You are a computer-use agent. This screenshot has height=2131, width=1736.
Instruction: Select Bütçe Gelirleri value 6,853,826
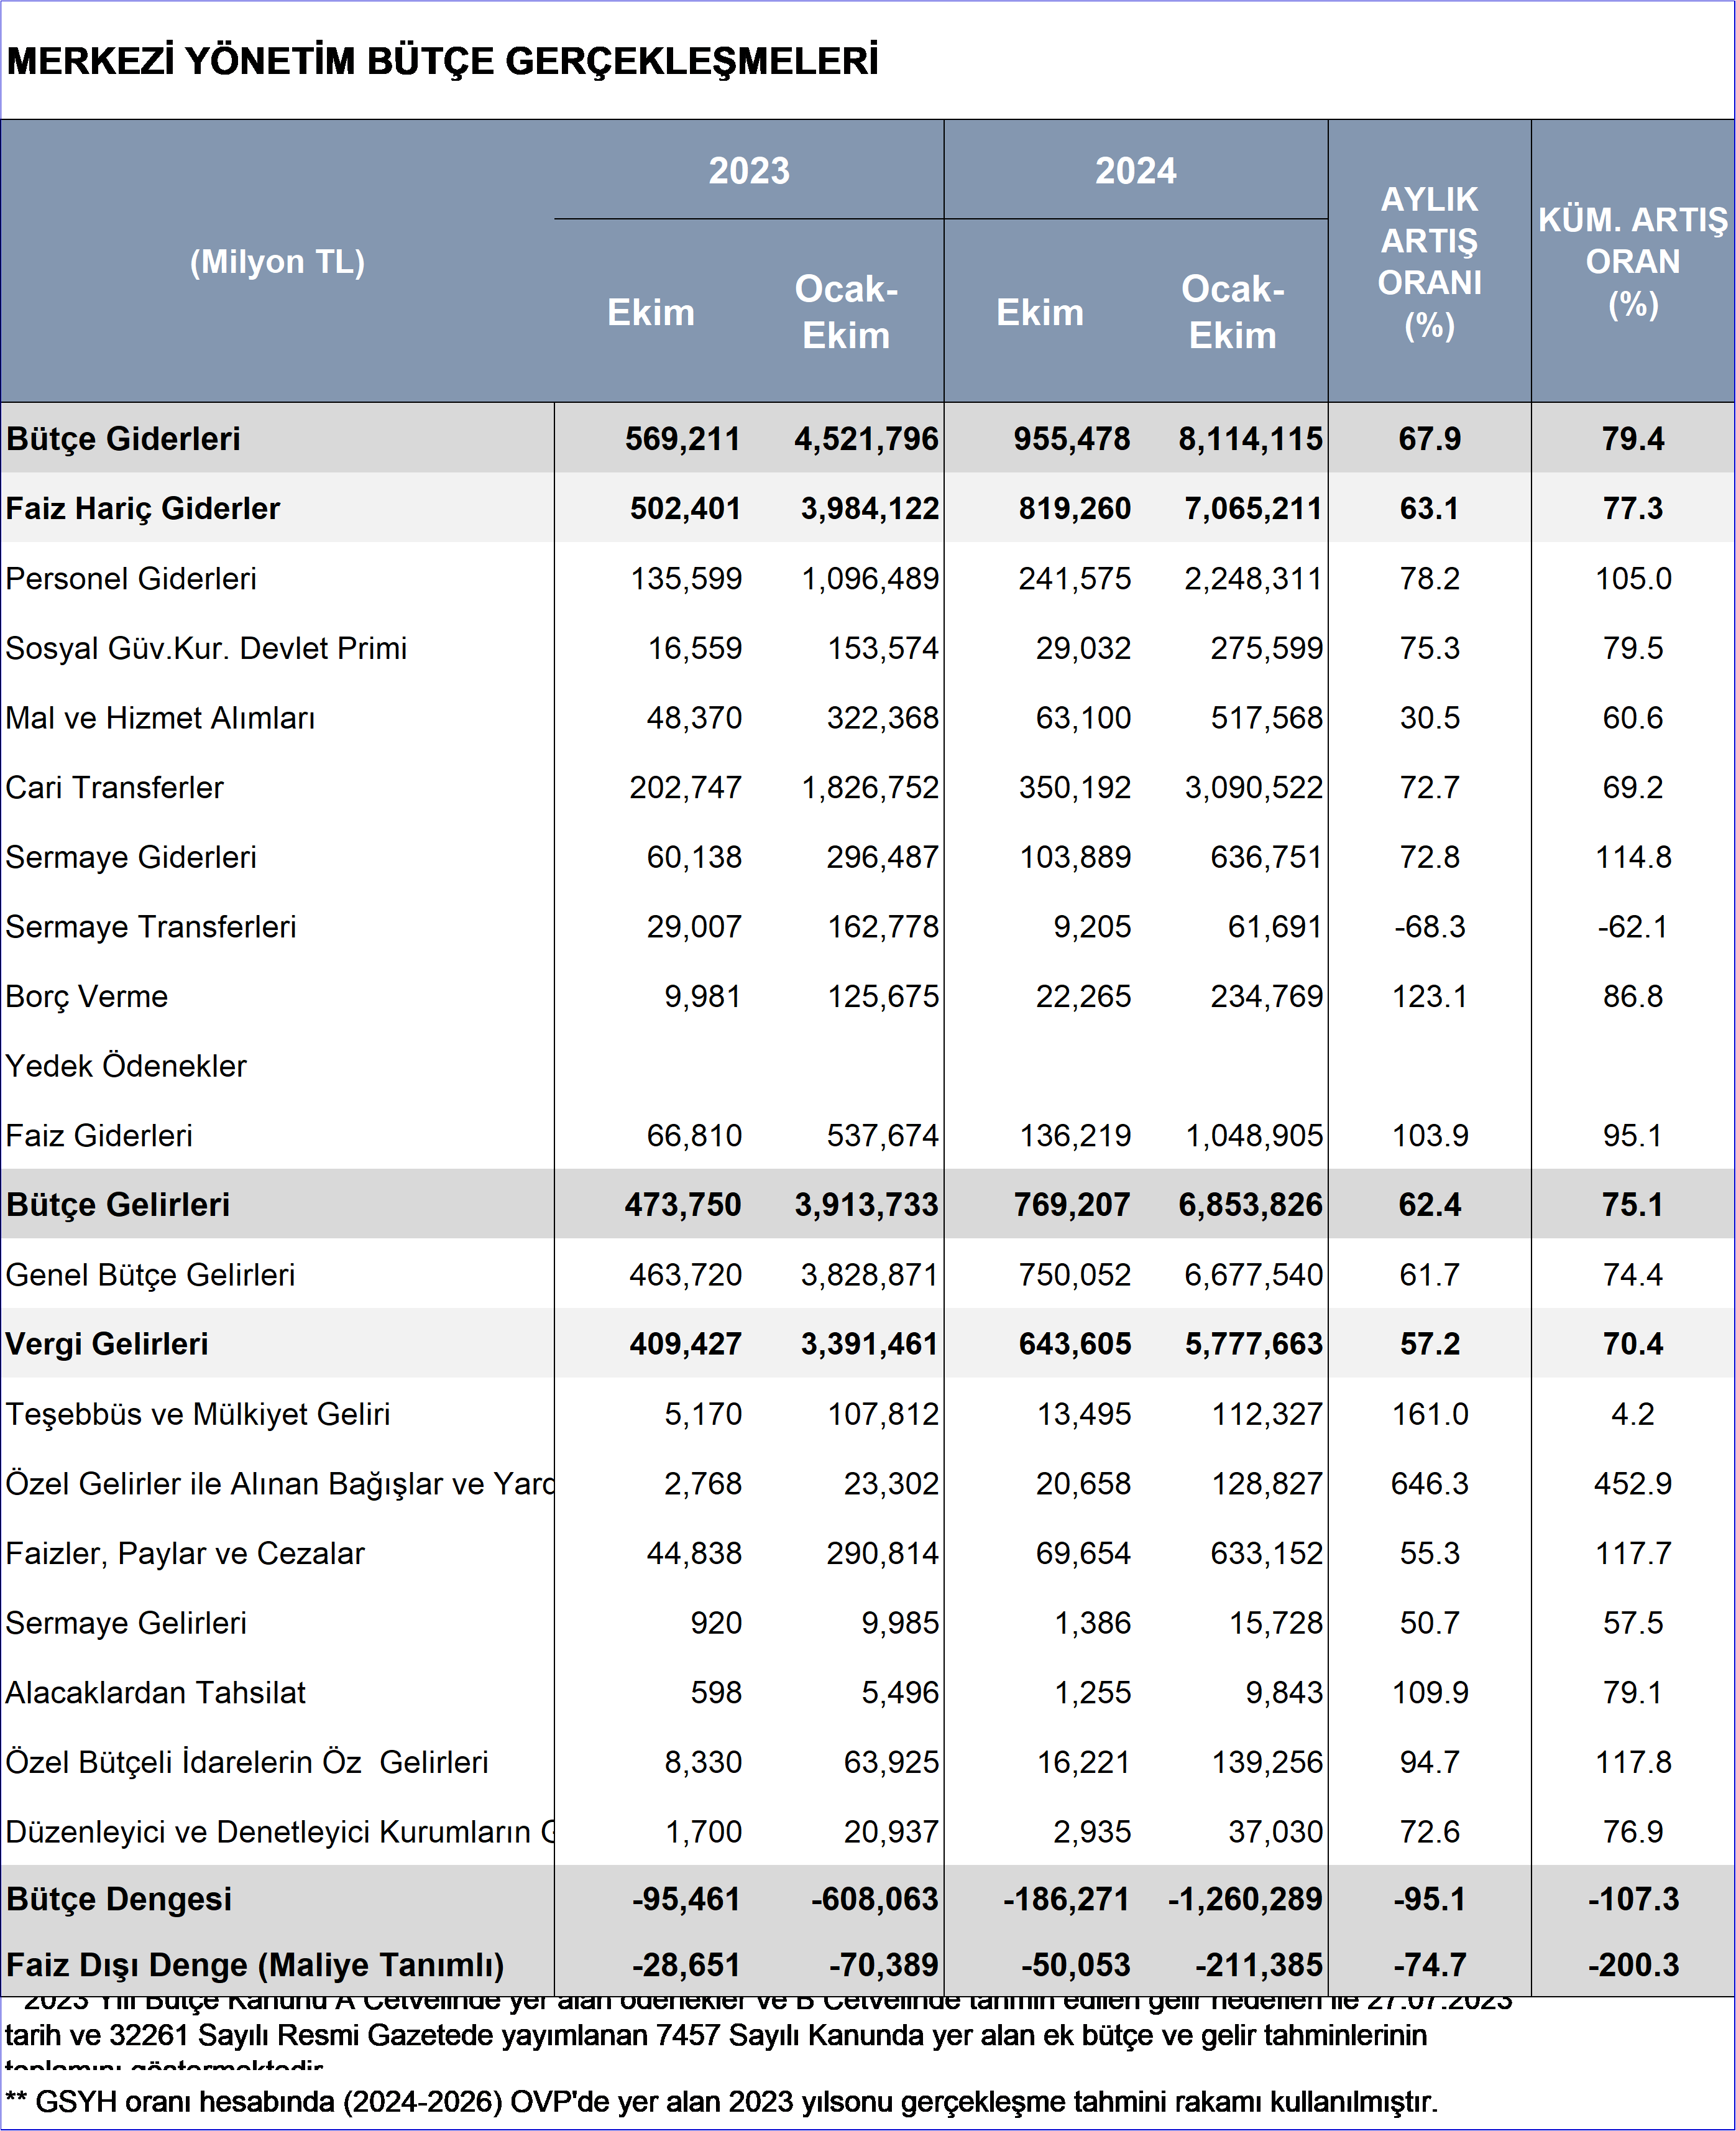coord(1250,1204)
